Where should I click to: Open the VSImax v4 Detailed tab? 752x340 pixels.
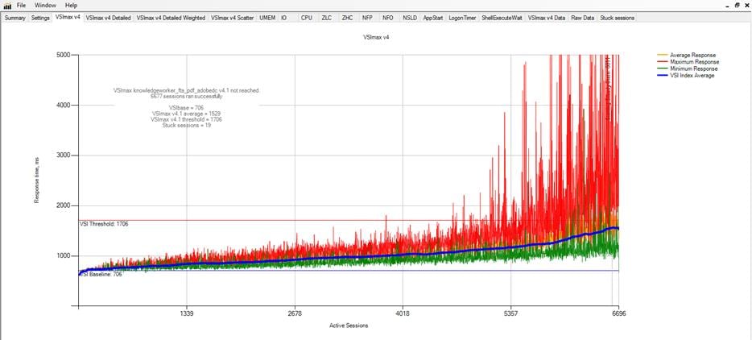108,18
